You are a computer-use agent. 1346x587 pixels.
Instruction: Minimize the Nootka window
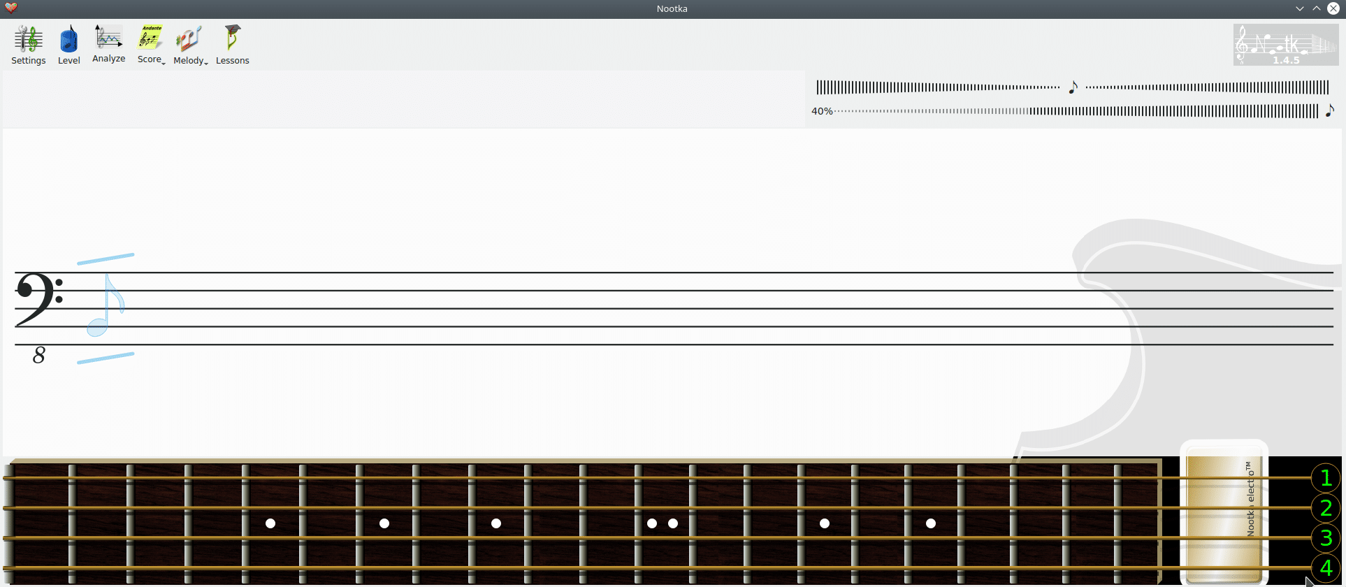click(1300, 8)
